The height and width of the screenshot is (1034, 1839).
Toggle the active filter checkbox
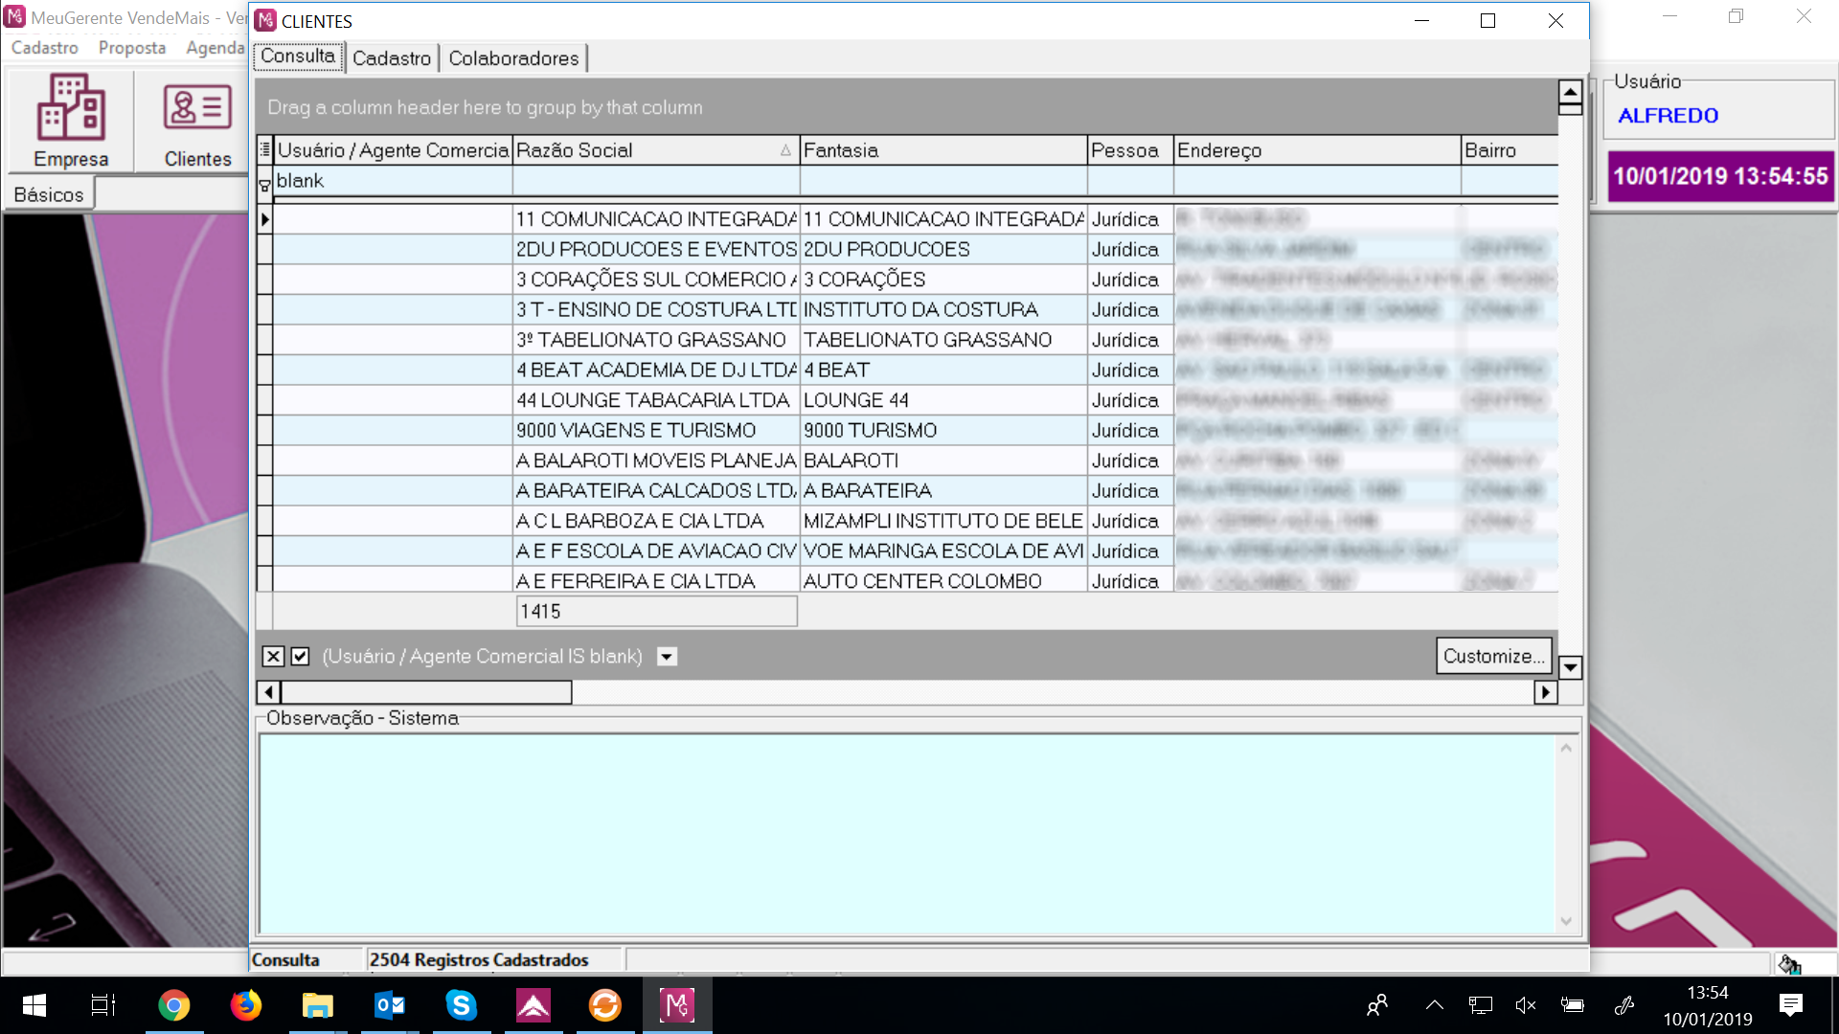[300, 656]
